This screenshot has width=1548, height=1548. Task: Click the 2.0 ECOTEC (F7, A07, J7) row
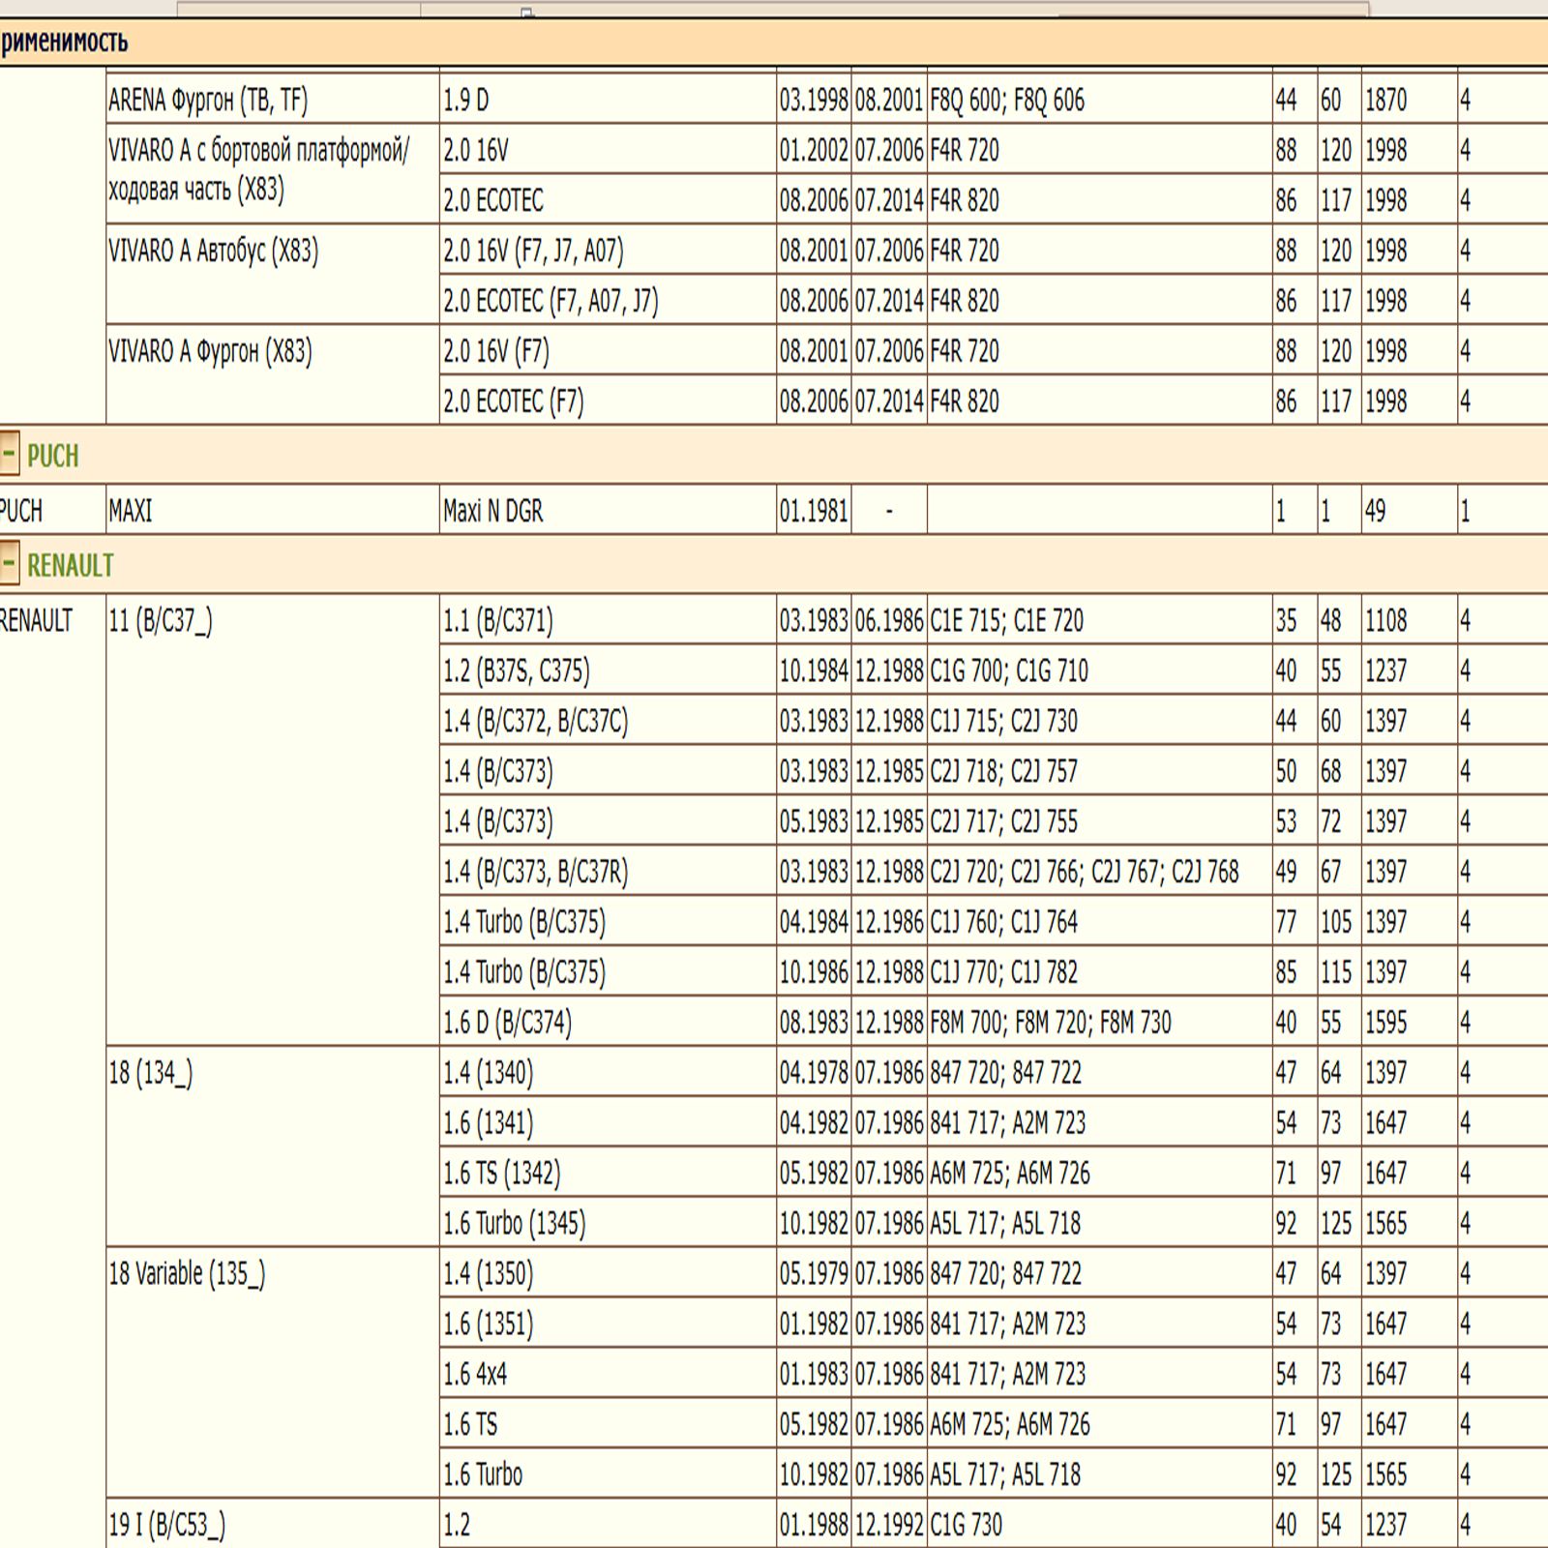[x=550, y=301]
